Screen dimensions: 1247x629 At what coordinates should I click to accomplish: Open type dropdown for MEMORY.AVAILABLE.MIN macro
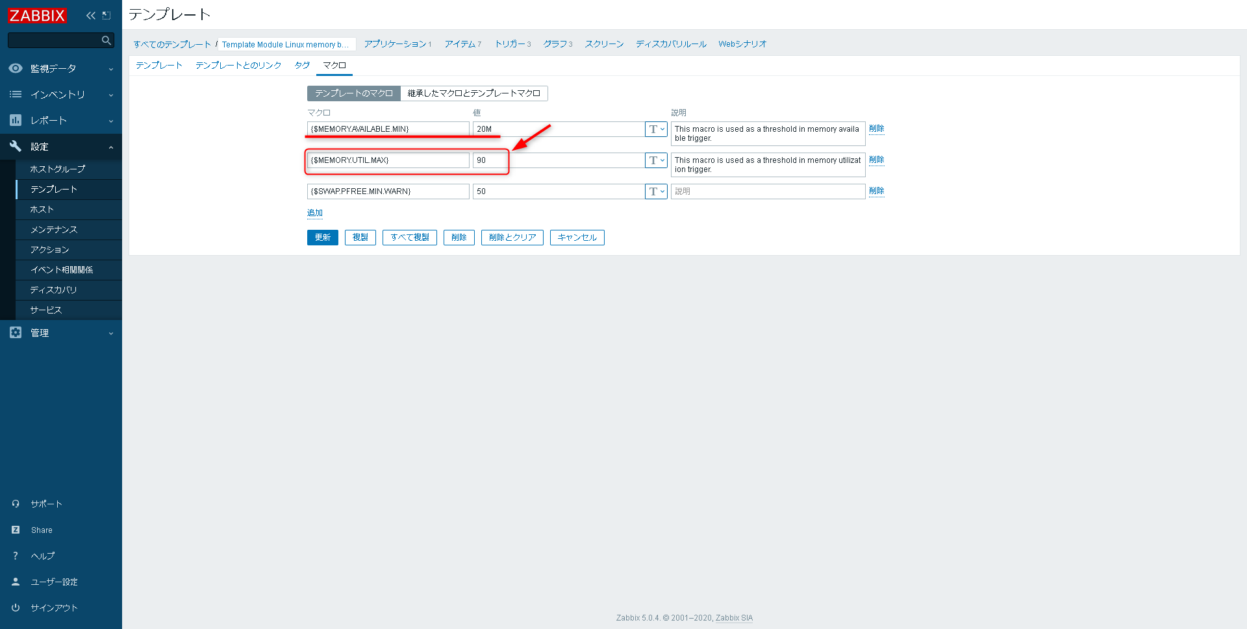(656, 129)
